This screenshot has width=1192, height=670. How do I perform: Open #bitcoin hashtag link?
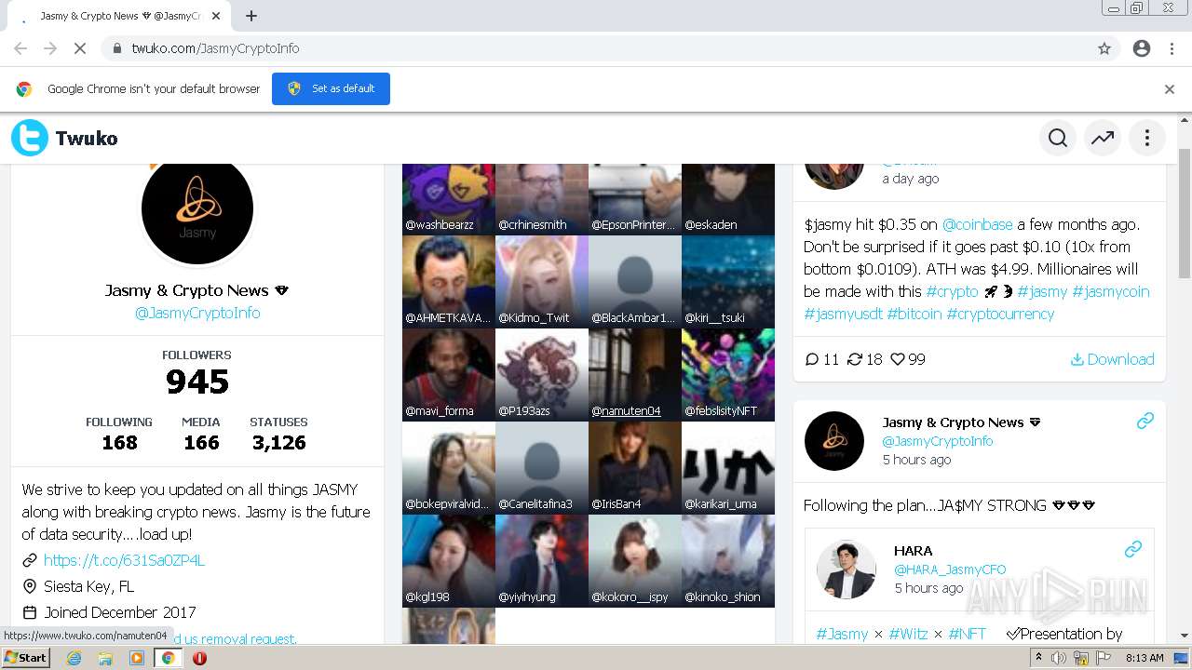[x=914, y=314]
